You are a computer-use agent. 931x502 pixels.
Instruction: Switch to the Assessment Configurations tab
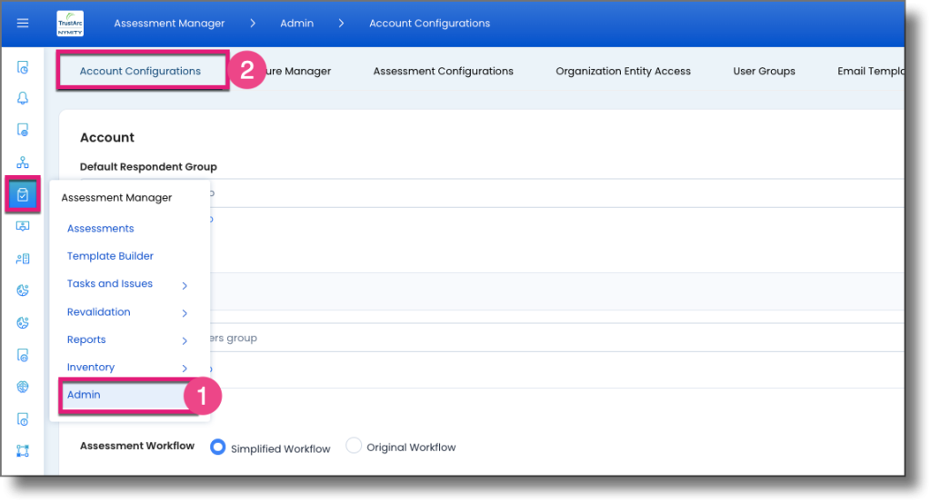(x=443, y=71)
